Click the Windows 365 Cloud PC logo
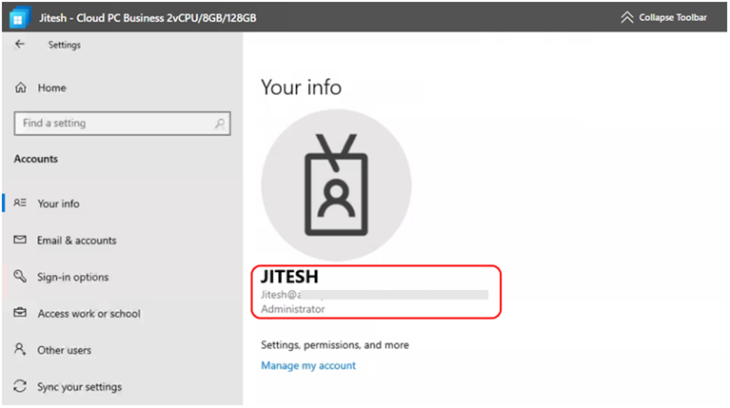730x408 pixels. [x=17, y=18]
